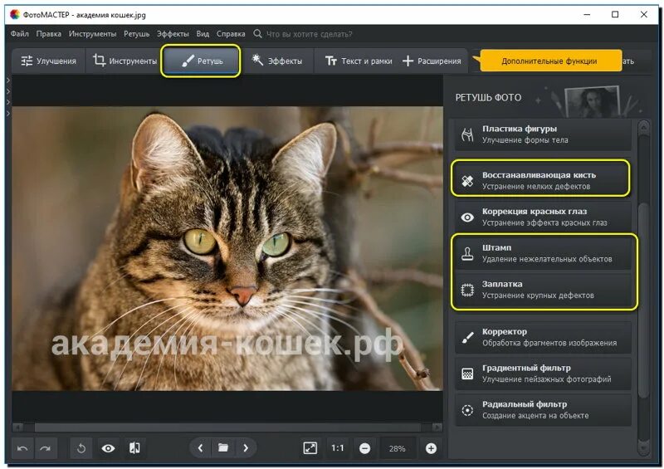Click the woman portrait thumbnail in РЕТУШЬ ФОТО header
The height and width of the screenshot is (469, 664).
pos(593,101)
